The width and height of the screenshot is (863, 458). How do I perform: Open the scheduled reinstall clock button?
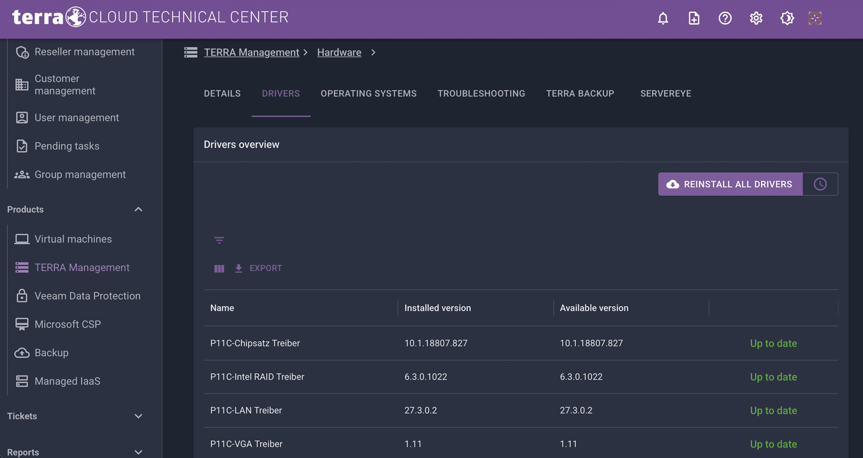tap(820, 184)
